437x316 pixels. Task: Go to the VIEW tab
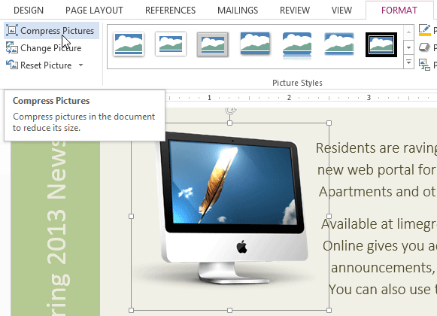click(341, 11)
